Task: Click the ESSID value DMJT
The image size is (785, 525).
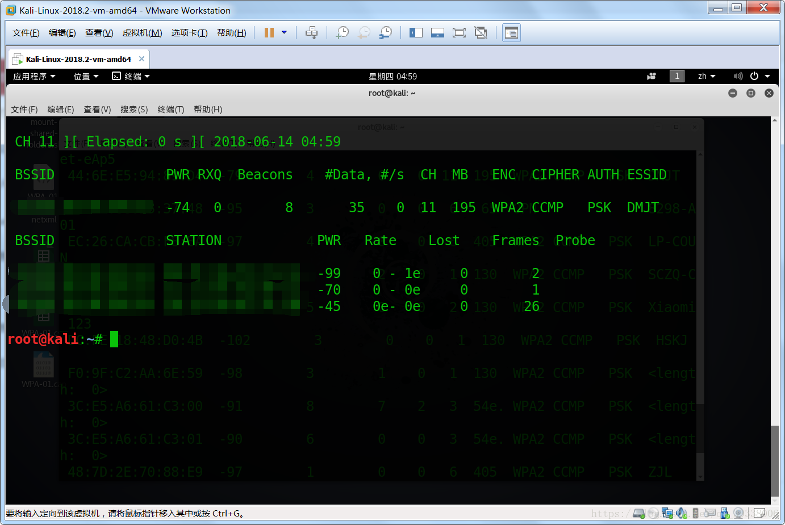Action: click(643, 208)
